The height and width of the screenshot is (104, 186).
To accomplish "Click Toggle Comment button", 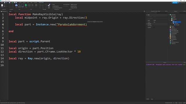I will tap(74, 5).
